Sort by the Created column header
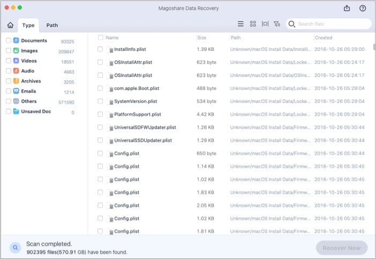This screenshot has height=259, width=376. (324, 38)
